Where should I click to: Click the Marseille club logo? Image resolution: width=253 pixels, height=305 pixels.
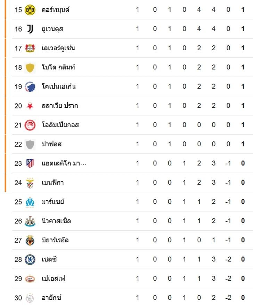(x=30, y=202)
